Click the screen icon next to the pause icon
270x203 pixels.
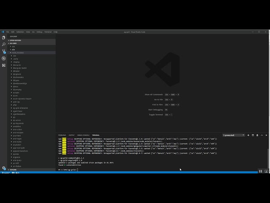(266, 171)
